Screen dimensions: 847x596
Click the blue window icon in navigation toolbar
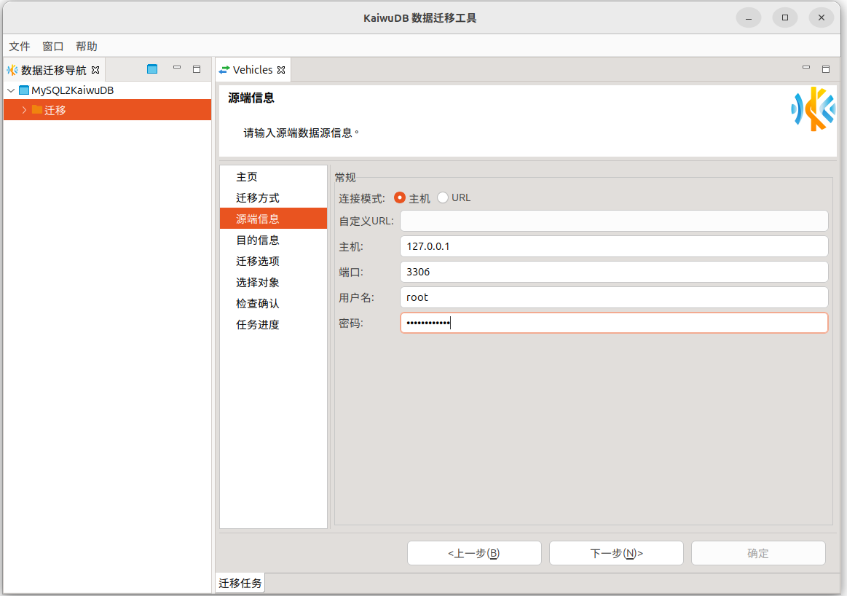[x=152, y=69]
